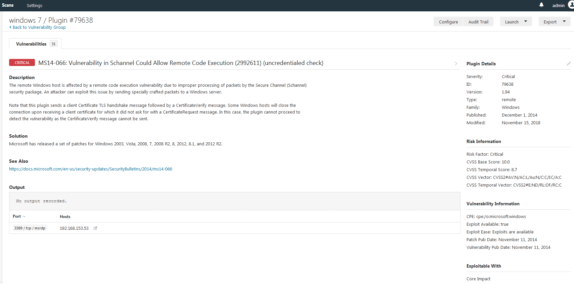
Task: Expand the Export dropdown
Action: point(564,21)
